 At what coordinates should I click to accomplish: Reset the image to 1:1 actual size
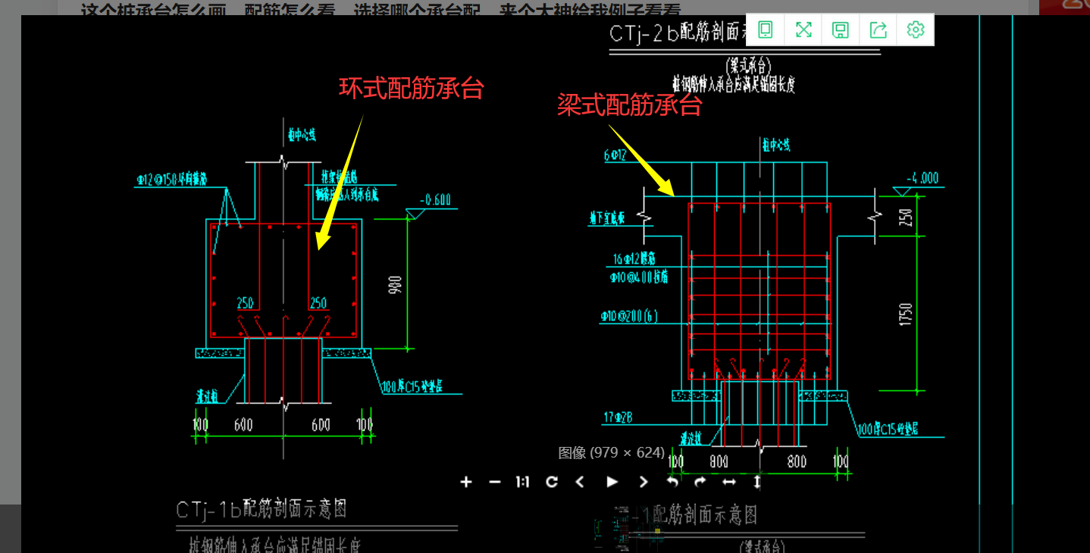coord(523,482)
